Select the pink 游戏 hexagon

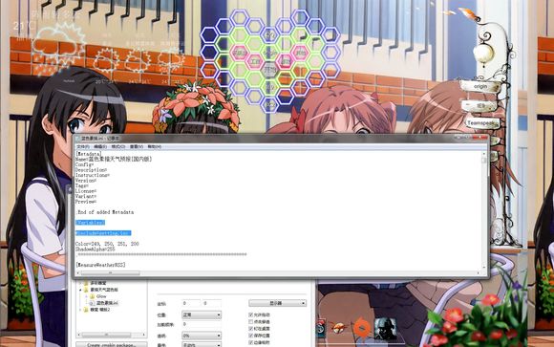[x=285, y=61]
